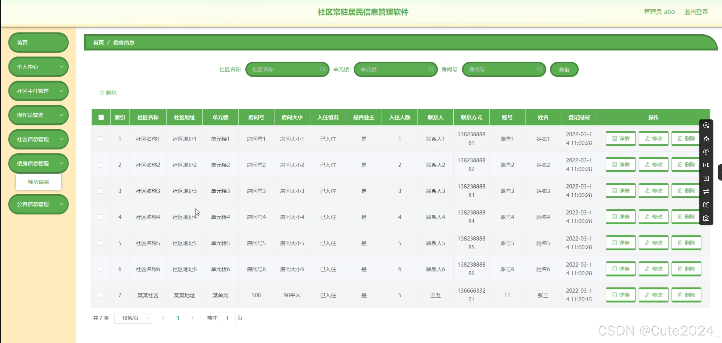Open the 10条/页 page size dropdown
The width and height of the screenshot is (722, 343).
click(x=133, y=318)
